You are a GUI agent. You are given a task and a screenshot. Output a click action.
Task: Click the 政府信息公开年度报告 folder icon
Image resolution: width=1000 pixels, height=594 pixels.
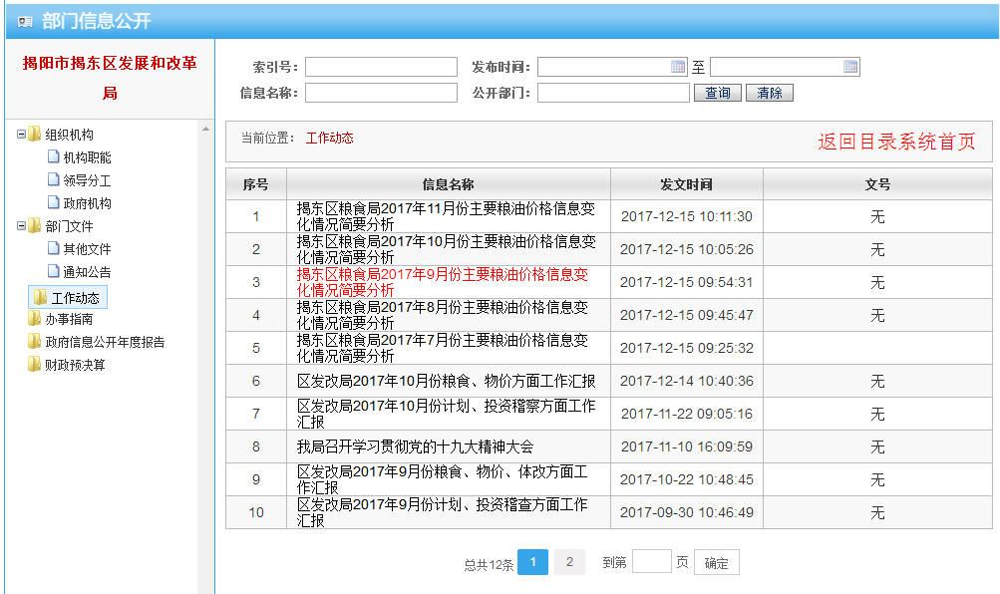35,341
